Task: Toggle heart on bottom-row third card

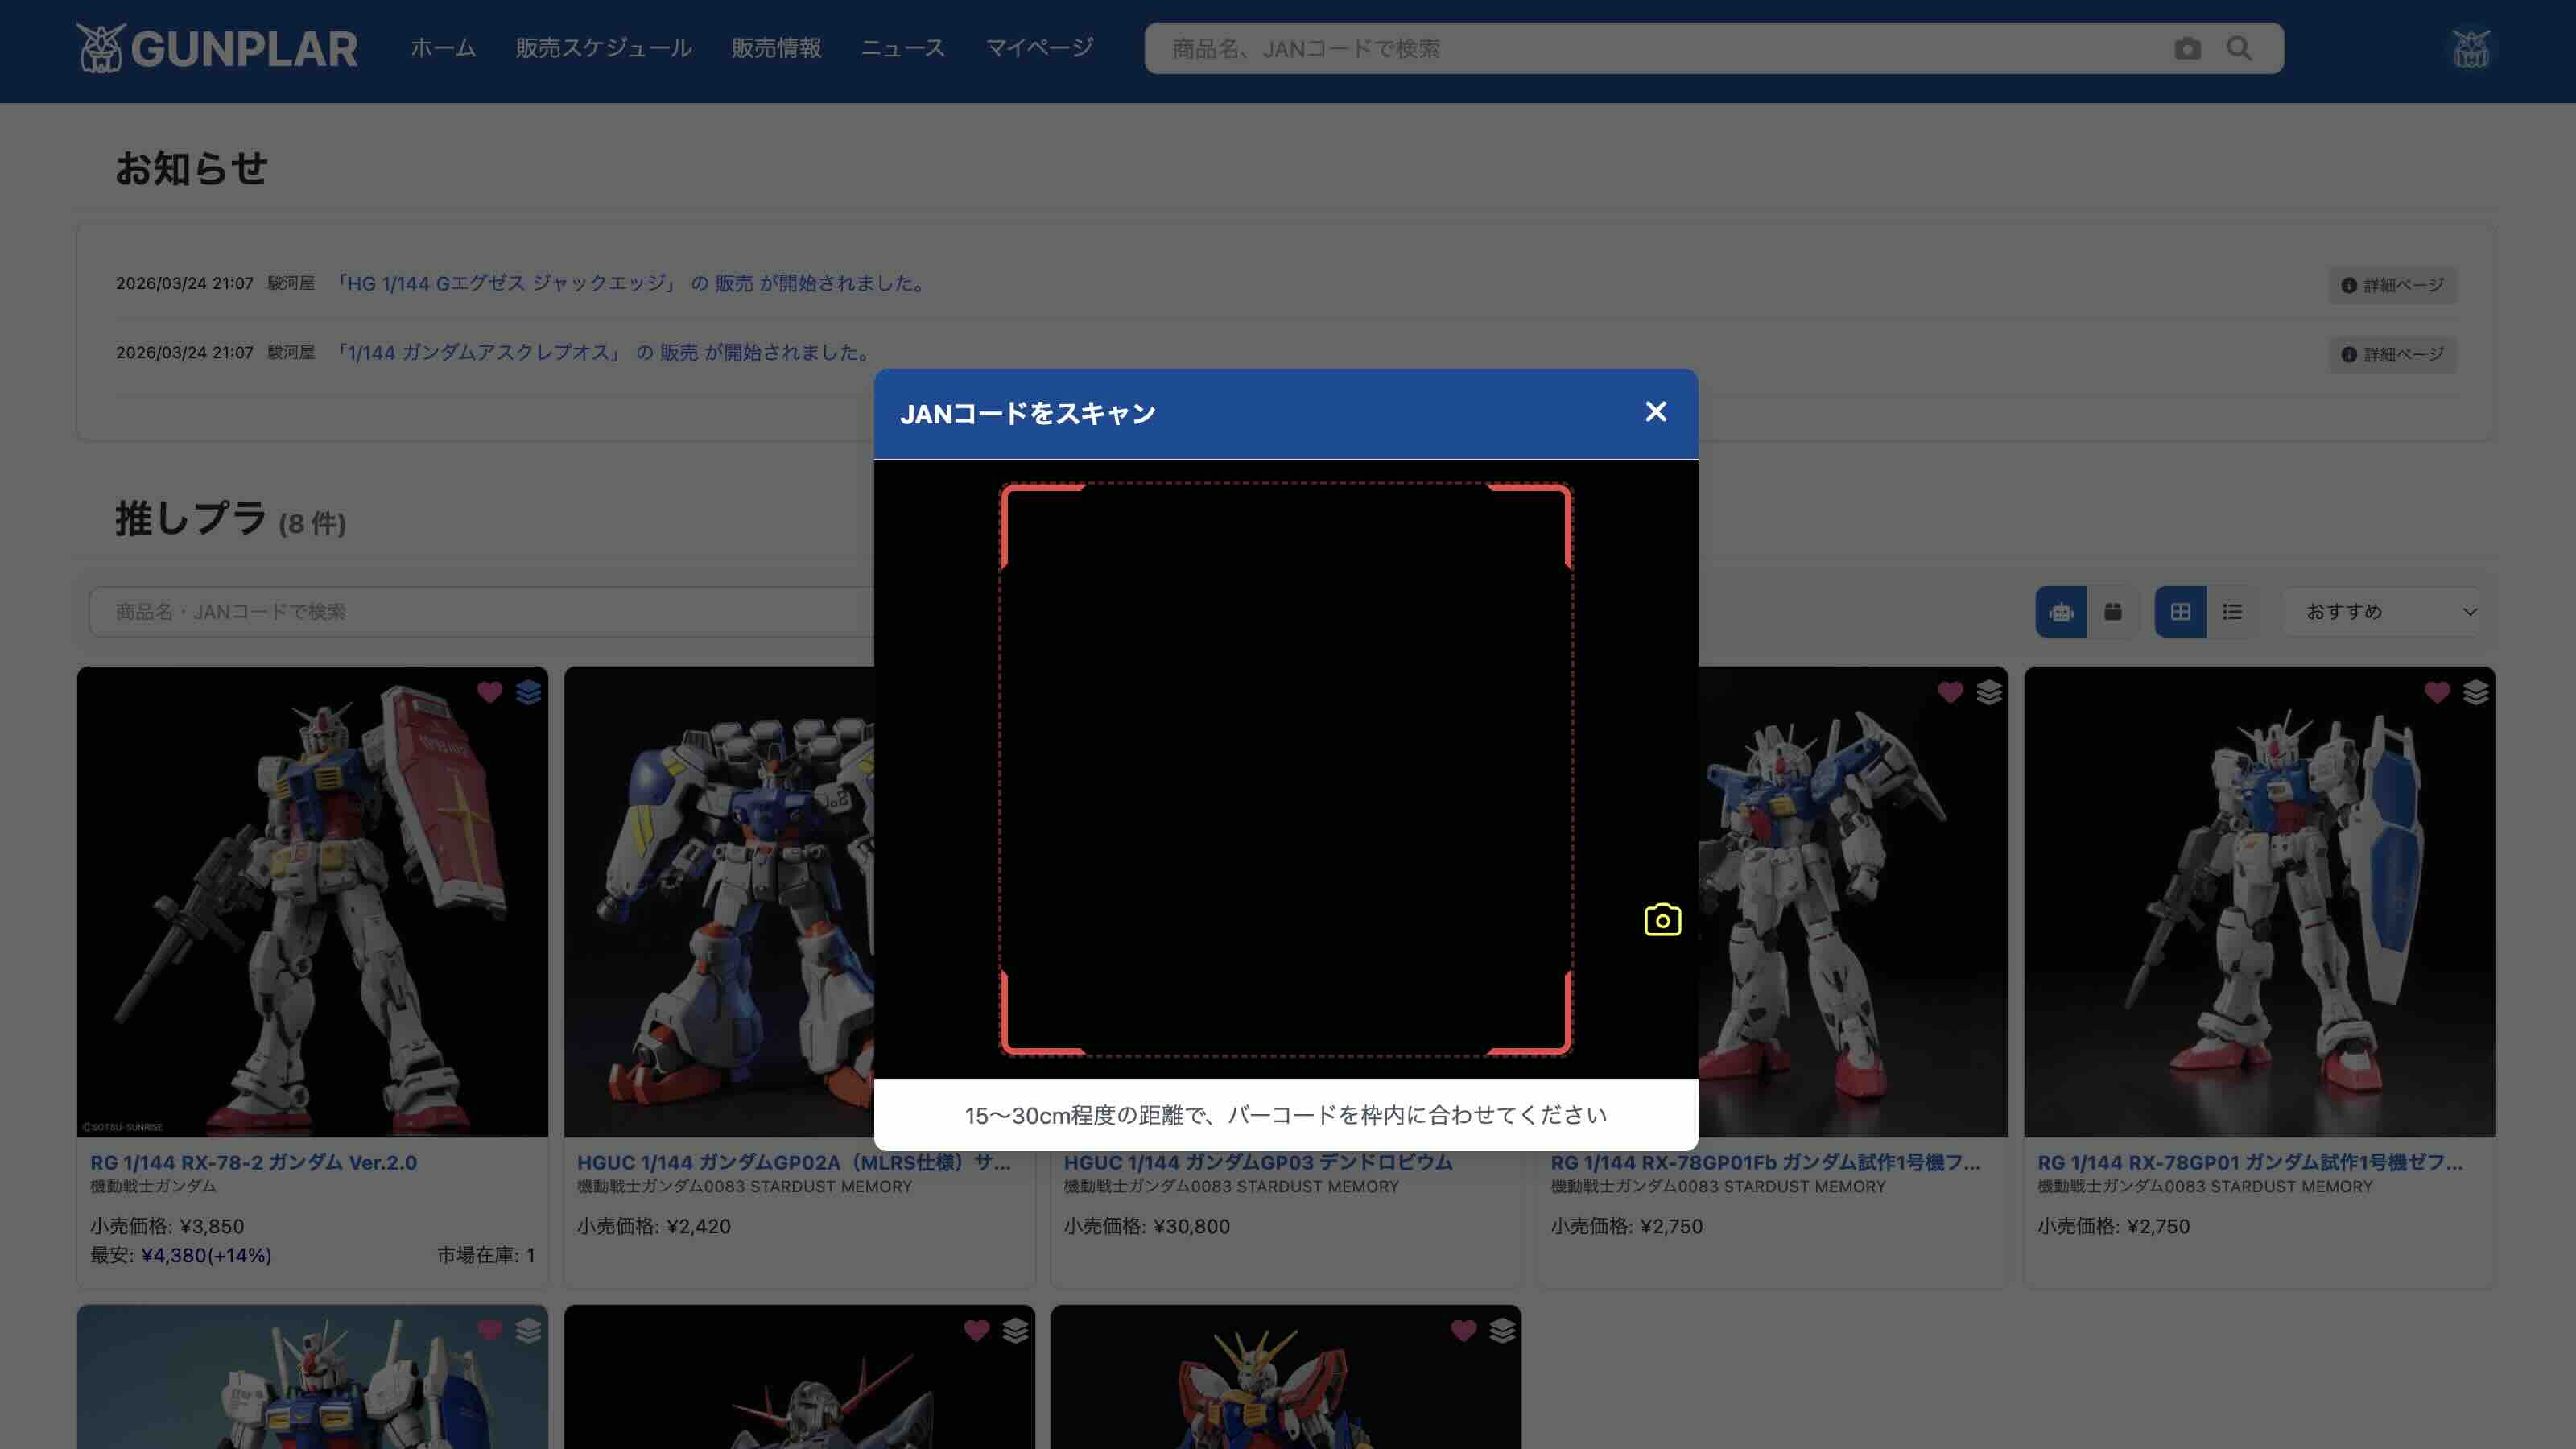Action: click(x=1463, y=1330)
